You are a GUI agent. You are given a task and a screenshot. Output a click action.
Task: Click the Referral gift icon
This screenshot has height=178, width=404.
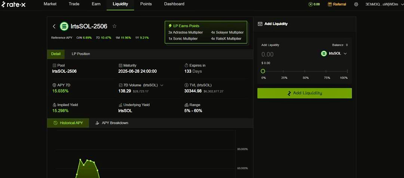(x=330, y=4)
